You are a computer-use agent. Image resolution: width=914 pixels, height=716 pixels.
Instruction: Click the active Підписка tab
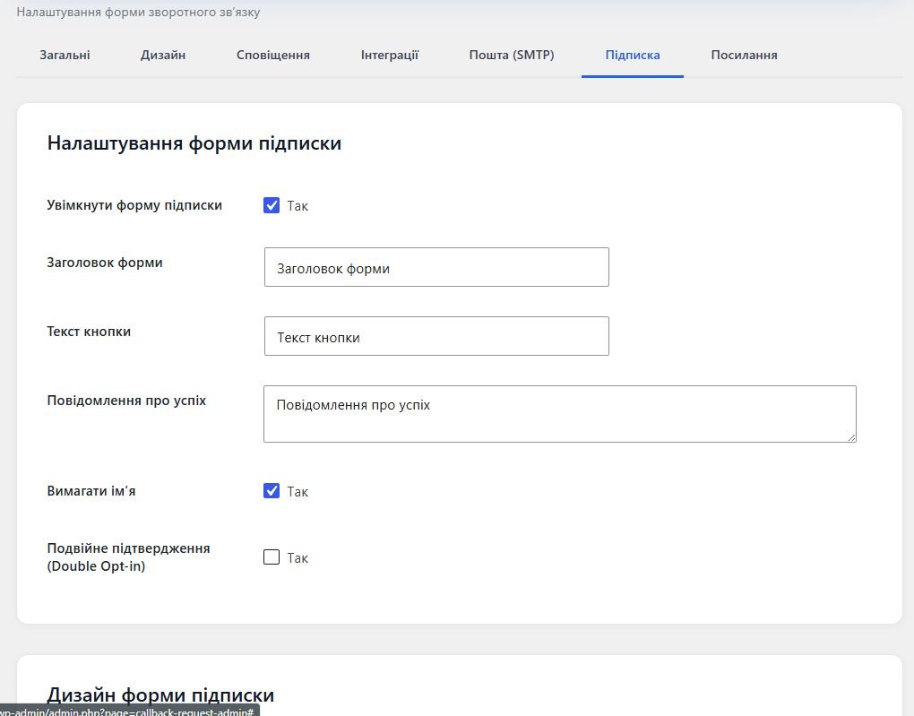(633, 55)
